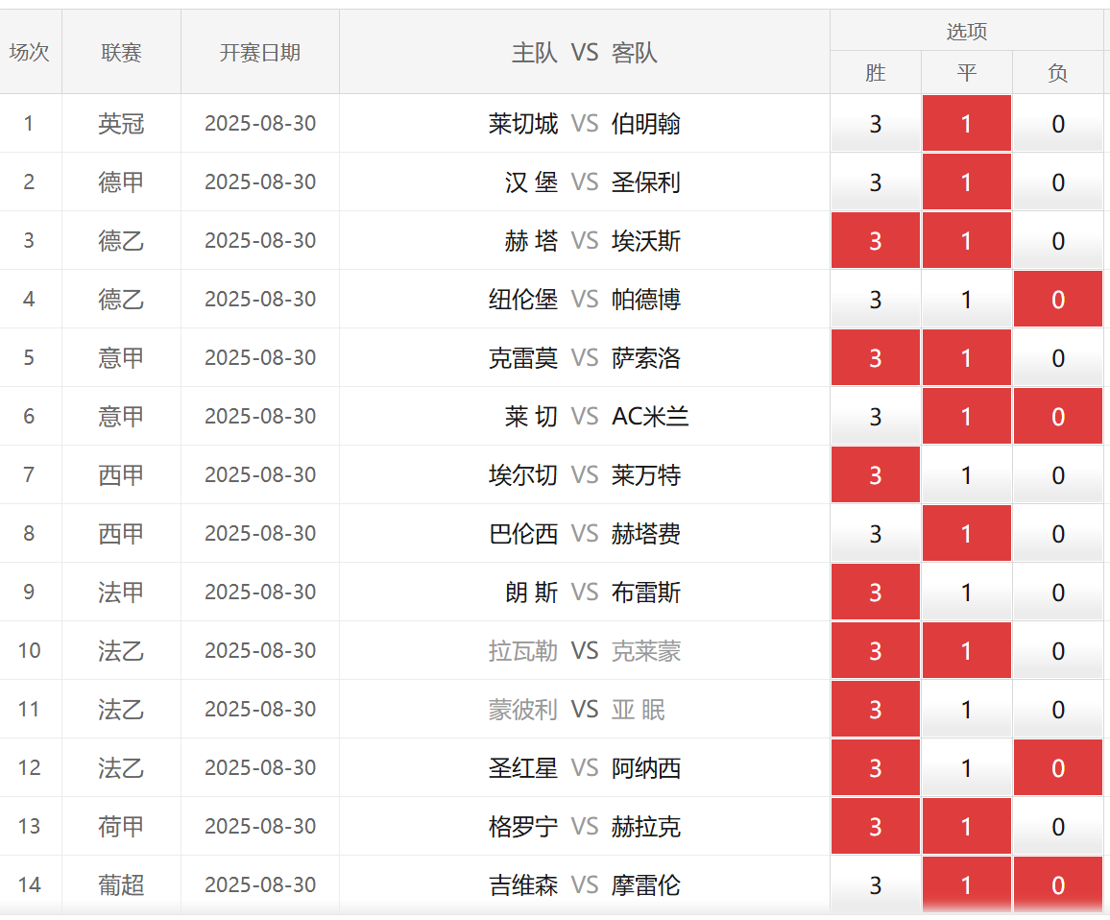Viewport: 1110px width, 920px height.
Task: Click the 主队 VS 客队 column header
Action: (585, 53)
